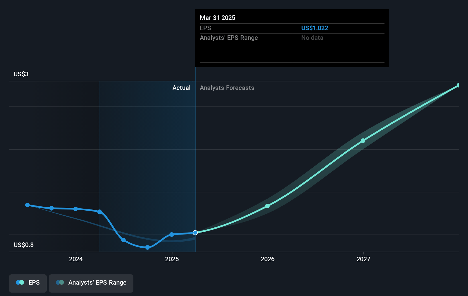Click the US$1.022 EPS value in tooltip
The width and height of the screenshot is (468, 296).
pyautogui.click(x=315, y=28)
